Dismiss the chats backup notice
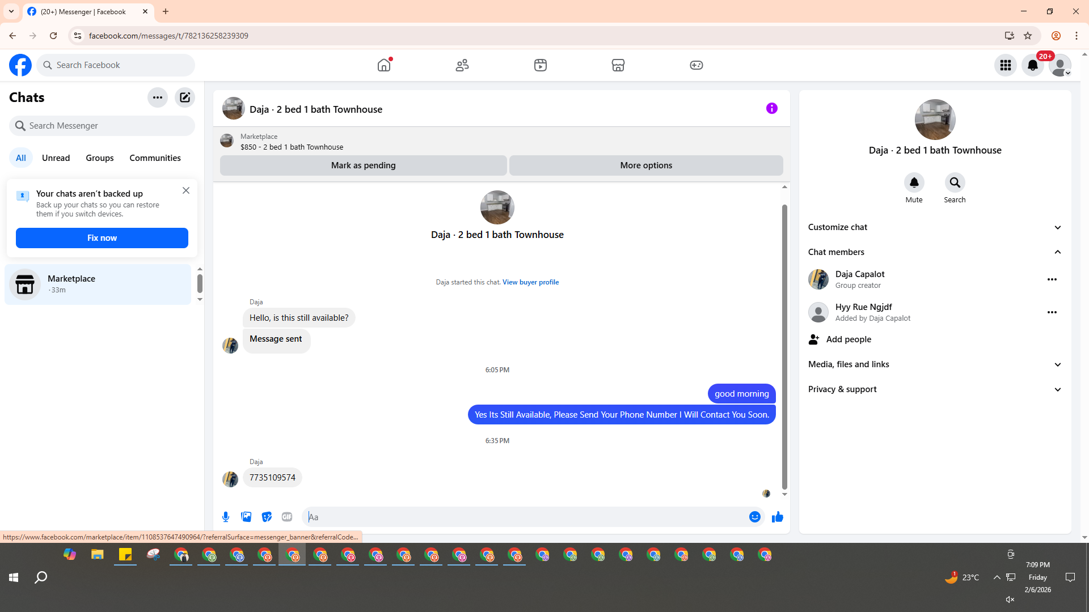1089x612 pixels. [186, 191]
